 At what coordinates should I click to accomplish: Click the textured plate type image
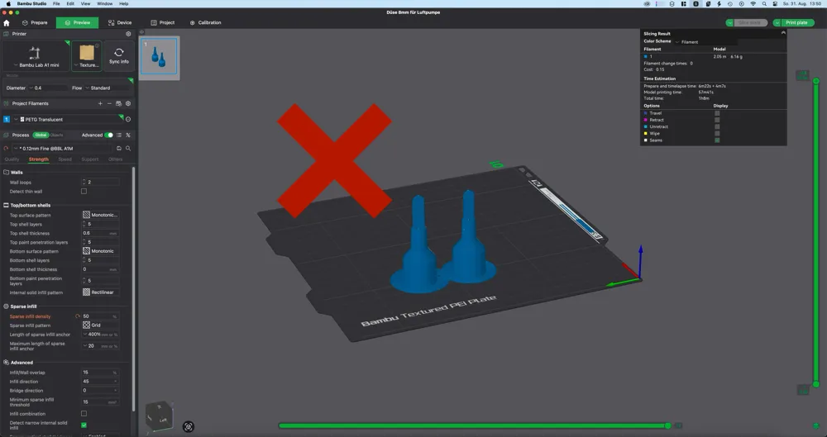(87, 53)
